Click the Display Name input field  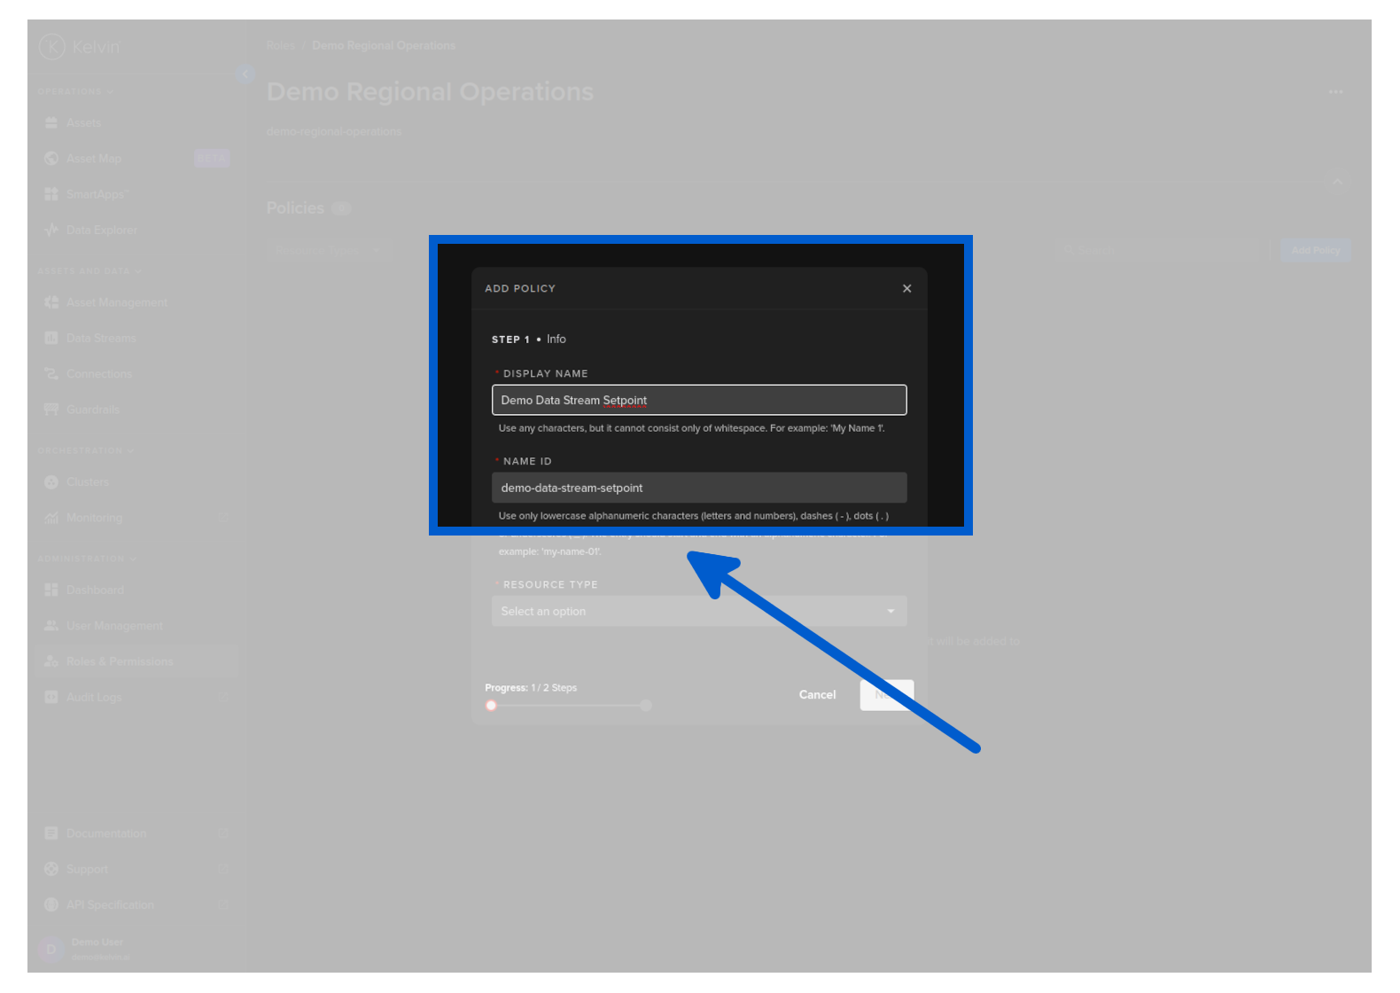click(698, 400)
